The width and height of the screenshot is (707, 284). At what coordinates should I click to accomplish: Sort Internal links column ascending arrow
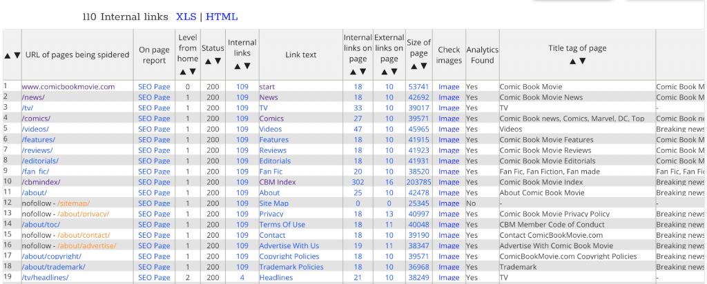tap(238, 66)
